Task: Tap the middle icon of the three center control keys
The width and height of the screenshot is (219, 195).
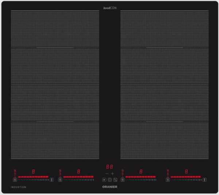Action: click(109, 180)
